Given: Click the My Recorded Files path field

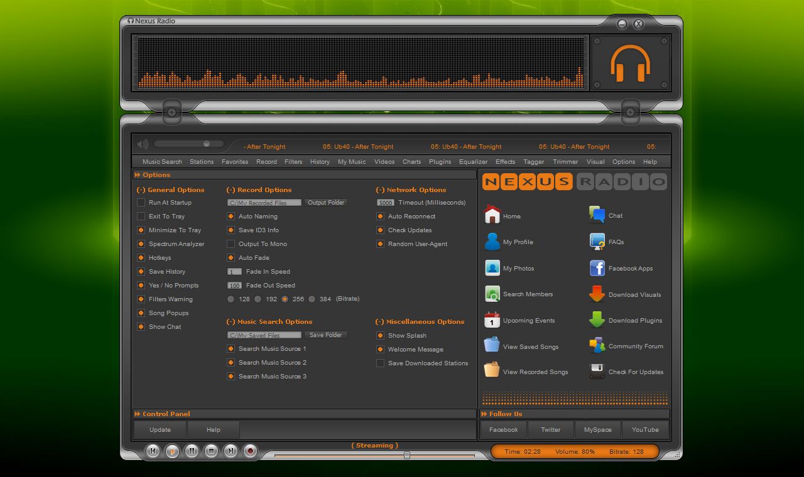Looking at the screenshot, I should 264,203.
